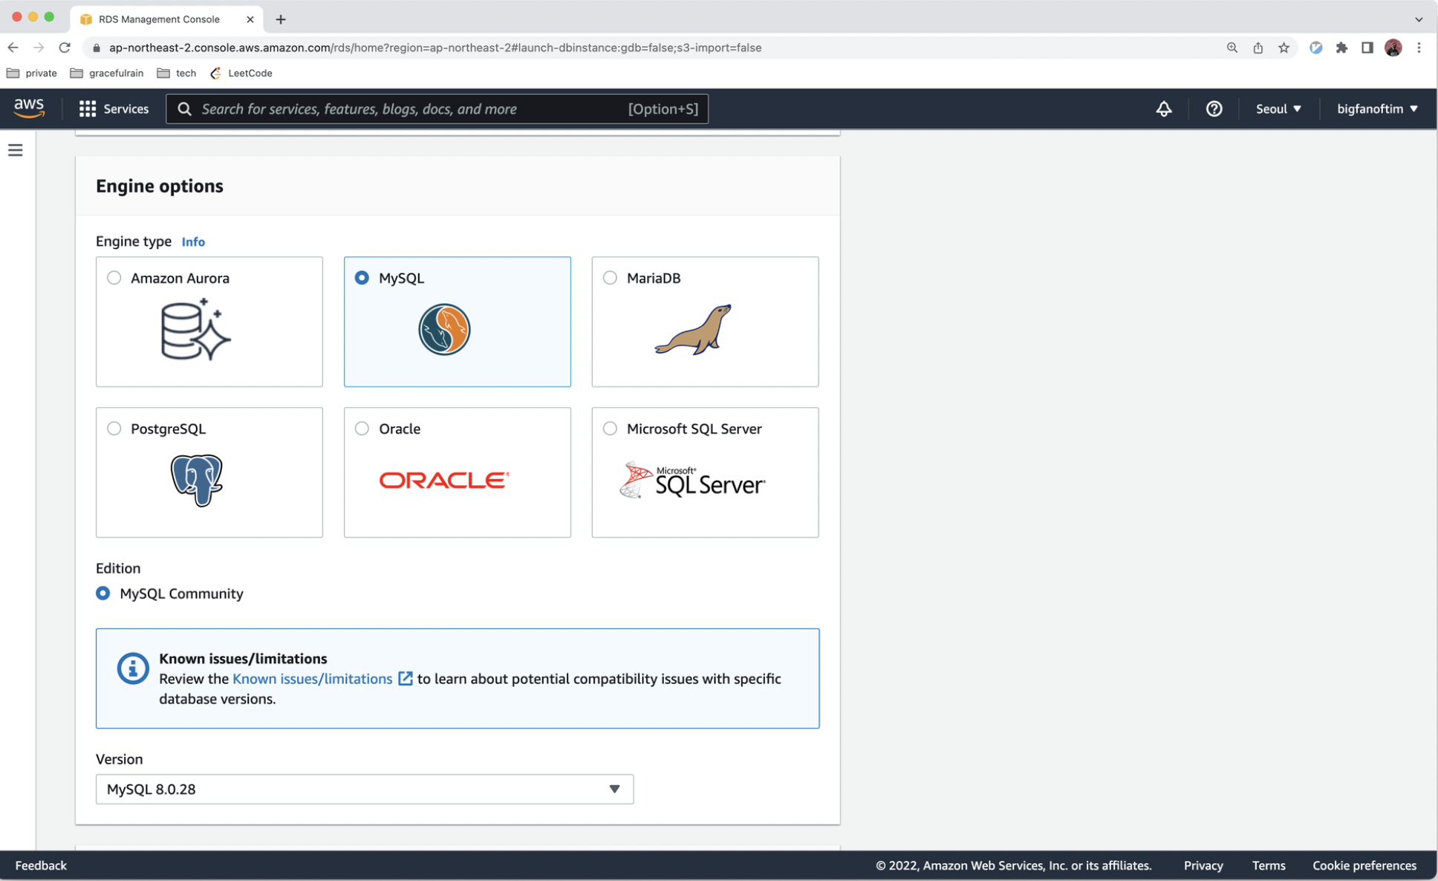The height and width of the screenshot is (881, 1438).
Task: Select the Microsoft SQL Server radio button
Action: click(610, 429)
